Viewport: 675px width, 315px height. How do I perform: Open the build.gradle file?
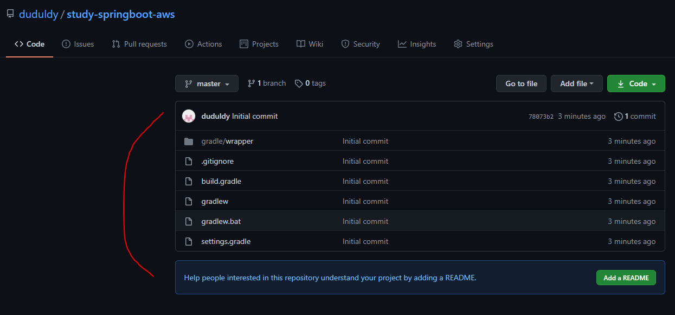(x=221, y=181)
